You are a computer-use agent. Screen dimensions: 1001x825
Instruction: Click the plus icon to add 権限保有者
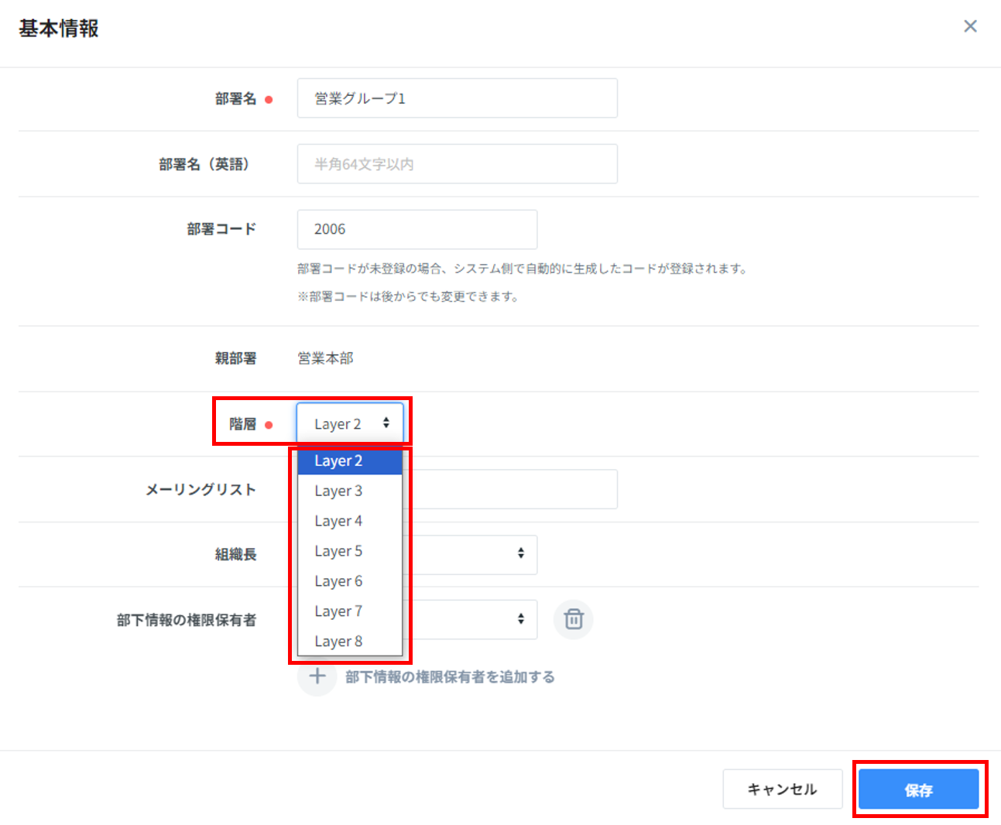click(x=317, y=677)
